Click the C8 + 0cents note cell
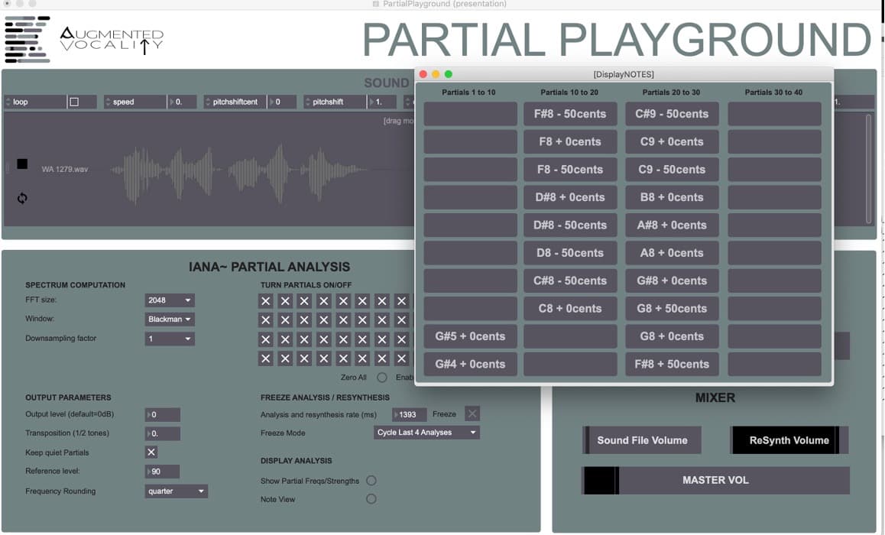The width and height of the screenshot is (885, 535). pyautogui.click(x=570, y=309)
